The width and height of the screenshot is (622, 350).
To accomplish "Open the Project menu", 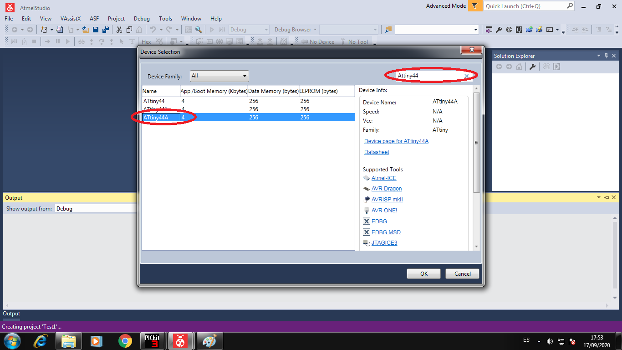I will (x=116, y=19).
